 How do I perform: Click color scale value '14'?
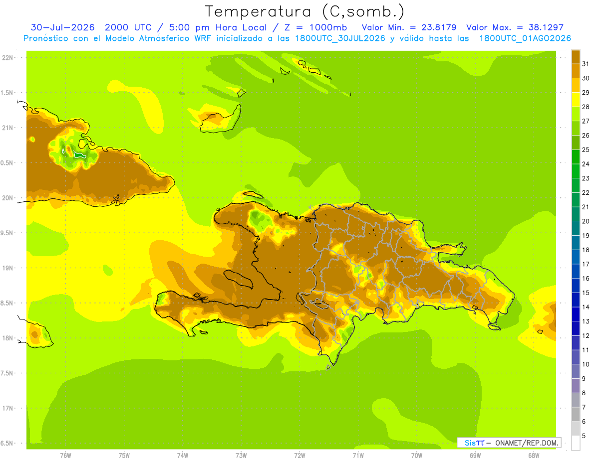586,307
